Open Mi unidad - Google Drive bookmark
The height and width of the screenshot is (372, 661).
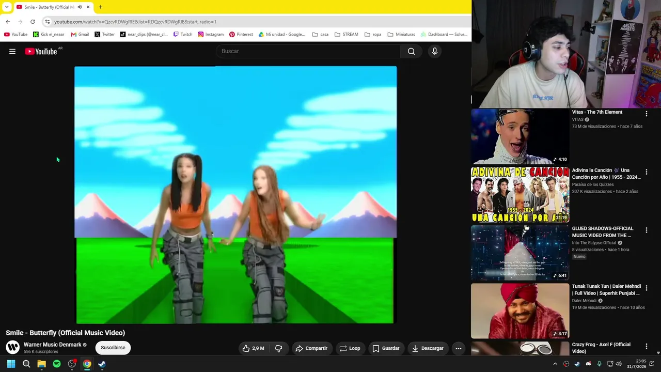pos(282,35)
